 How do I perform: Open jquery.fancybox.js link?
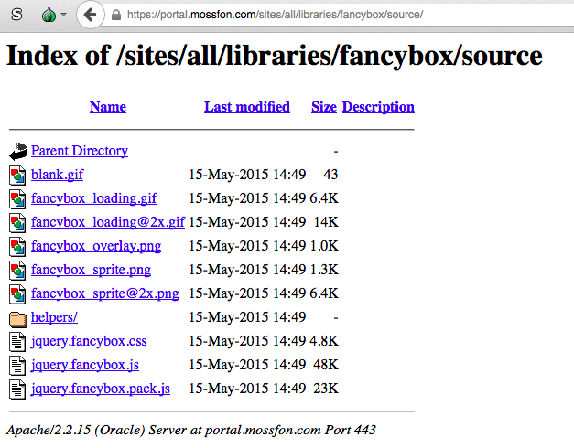click(85, 365)
